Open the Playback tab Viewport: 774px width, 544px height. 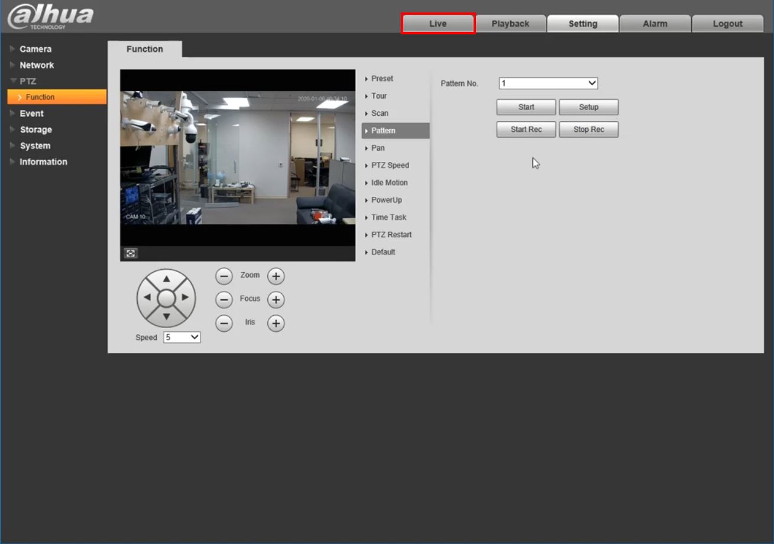pos(510,24)
